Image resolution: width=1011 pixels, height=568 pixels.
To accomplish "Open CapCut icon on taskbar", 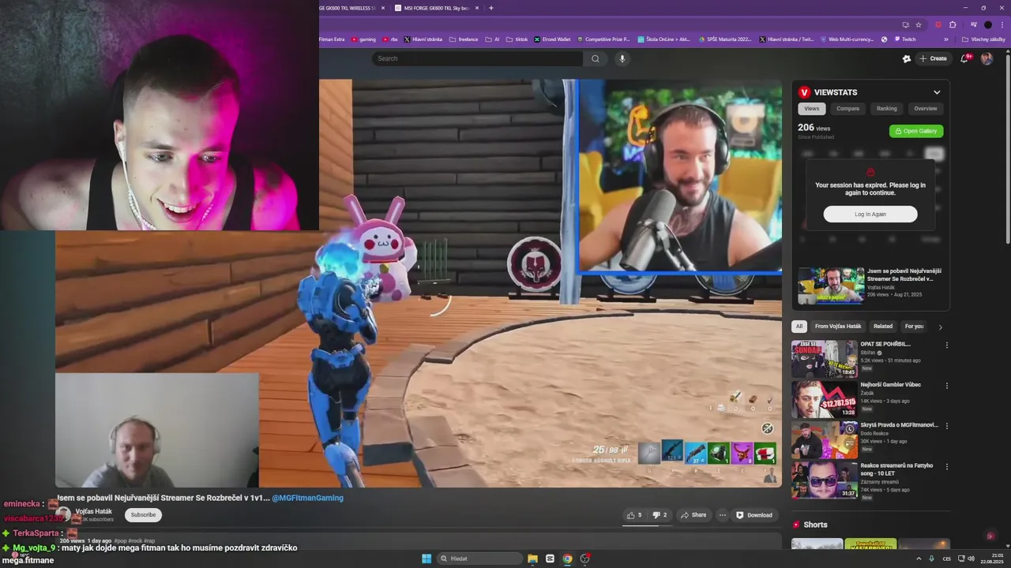I will (550, 559).
